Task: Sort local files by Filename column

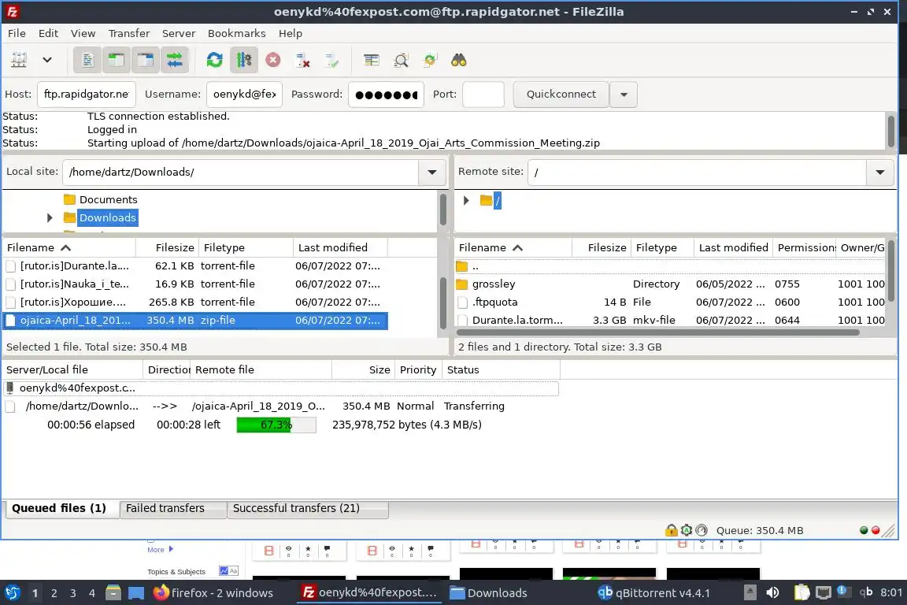Action: (68, 248)
